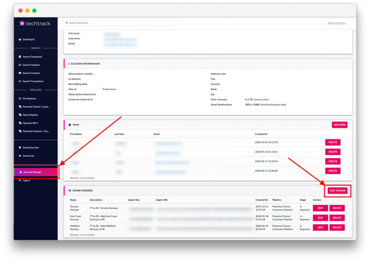Edit the Toronto Startups trigger

pyautogui.click(x=320, y=208)
